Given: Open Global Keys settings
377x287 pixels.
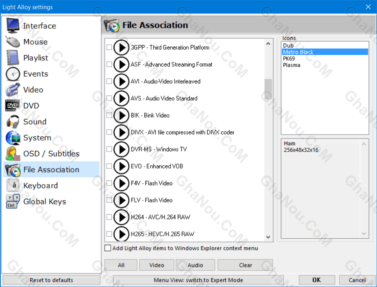Looking at the screenshot, I should [x=51, y=201].
